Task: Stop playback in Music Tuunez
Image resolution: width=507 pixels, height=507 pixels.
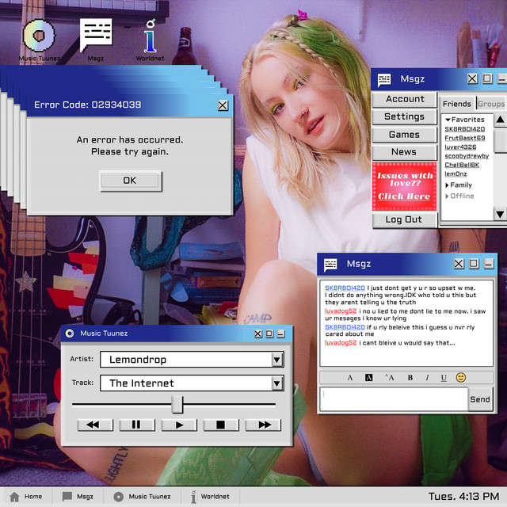Action: click(221, 425)
